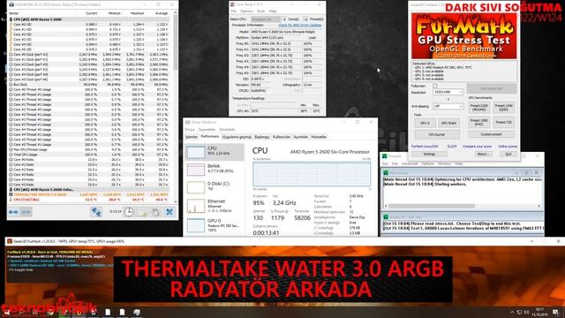Click the clock reset icon in HWiNFO toolbar
This screenshot has width=565, height=318.
click(x=129, y=212)
